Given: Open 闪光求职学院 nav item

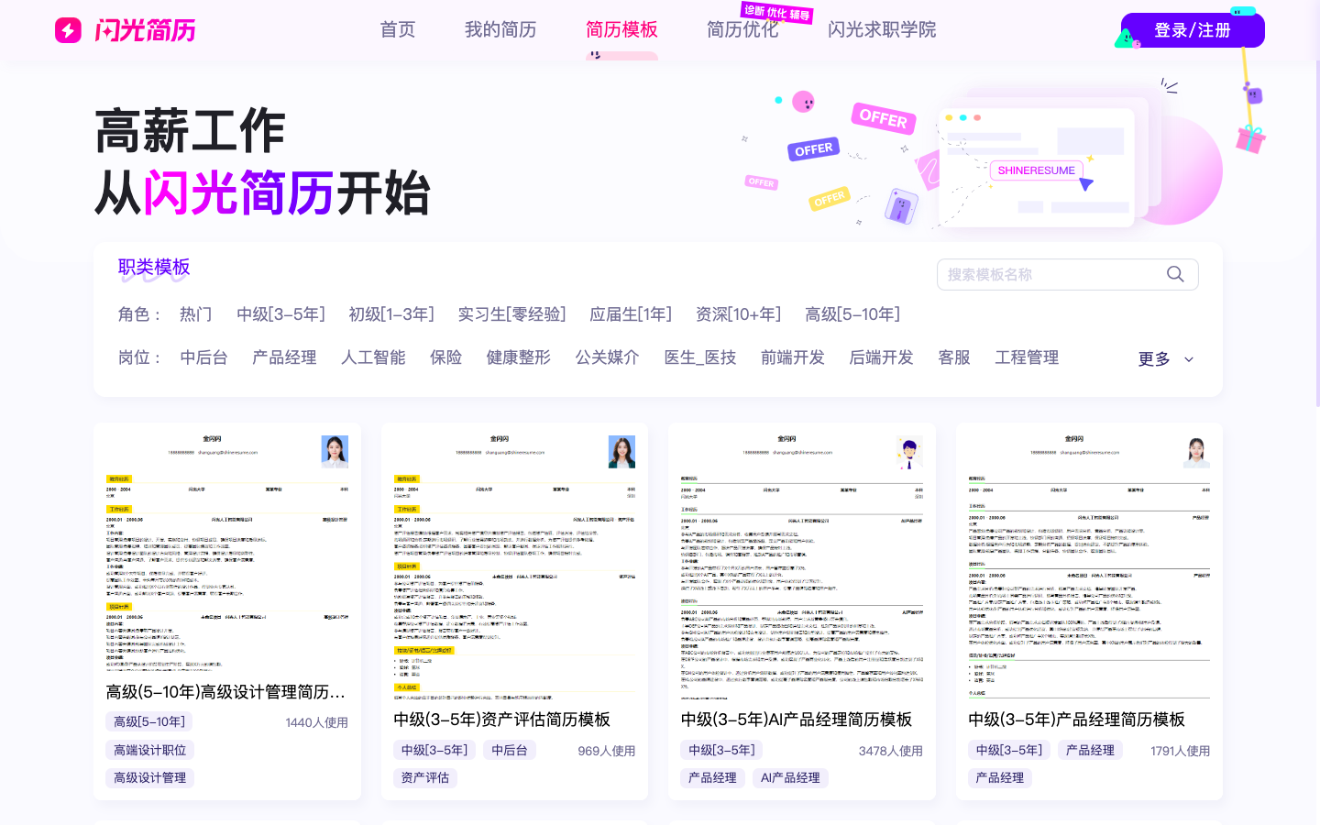Looking at the screenshot, I should [882, 29].
